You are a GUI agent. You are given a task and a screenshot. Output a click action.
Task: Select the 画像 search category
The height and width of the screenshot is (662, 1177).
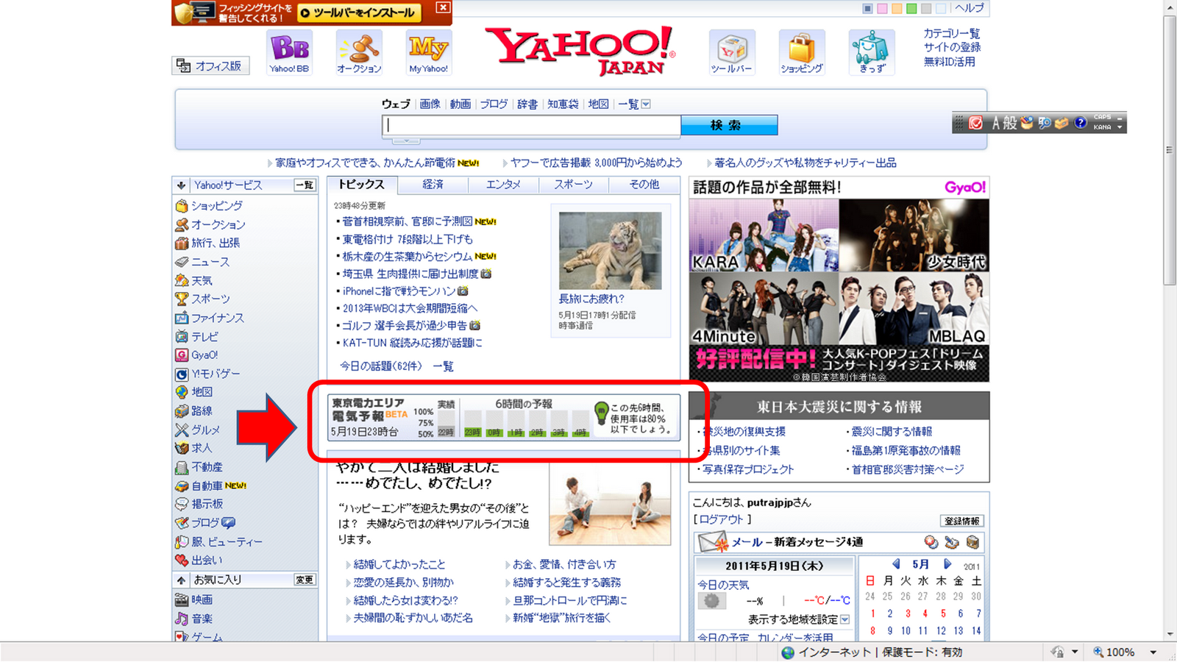click(x=430, y=104)
